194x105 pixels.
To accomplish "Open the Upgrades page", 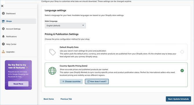I will pos(18,52).
